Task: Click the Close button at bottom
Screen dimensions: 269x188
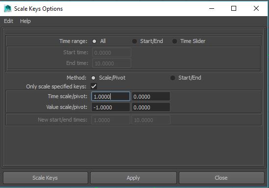Action: tap(221, 178)
